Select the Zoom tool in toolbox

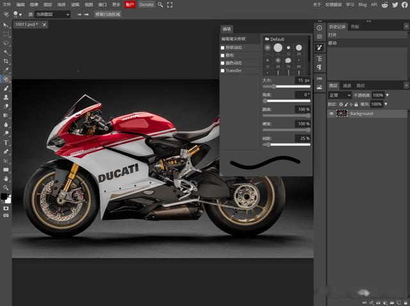coord(6,188)
